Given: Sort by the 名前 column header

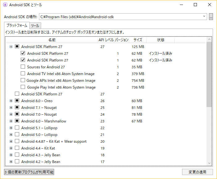Looking at the screenshot, I should [x=52, y=40].
